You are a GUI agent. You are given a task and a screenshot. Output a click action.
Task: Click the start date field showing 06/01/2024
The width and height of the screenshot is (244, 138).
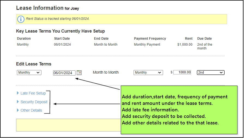pyautogui.click(x=64, y=73)
